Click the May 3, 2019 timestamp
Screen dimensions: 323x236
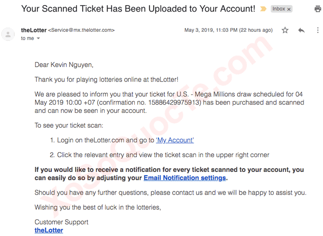[x=228, y=30]
